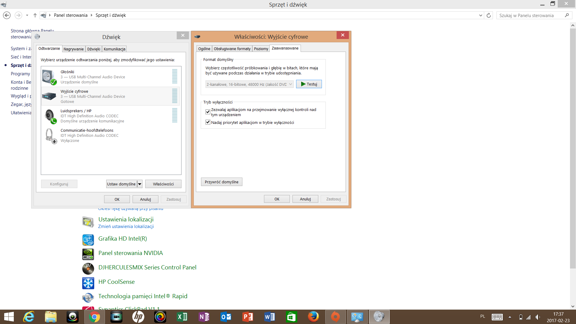Uncheck Nadaj priorytet aplikacjom checkbox

(x=208, y=122)
